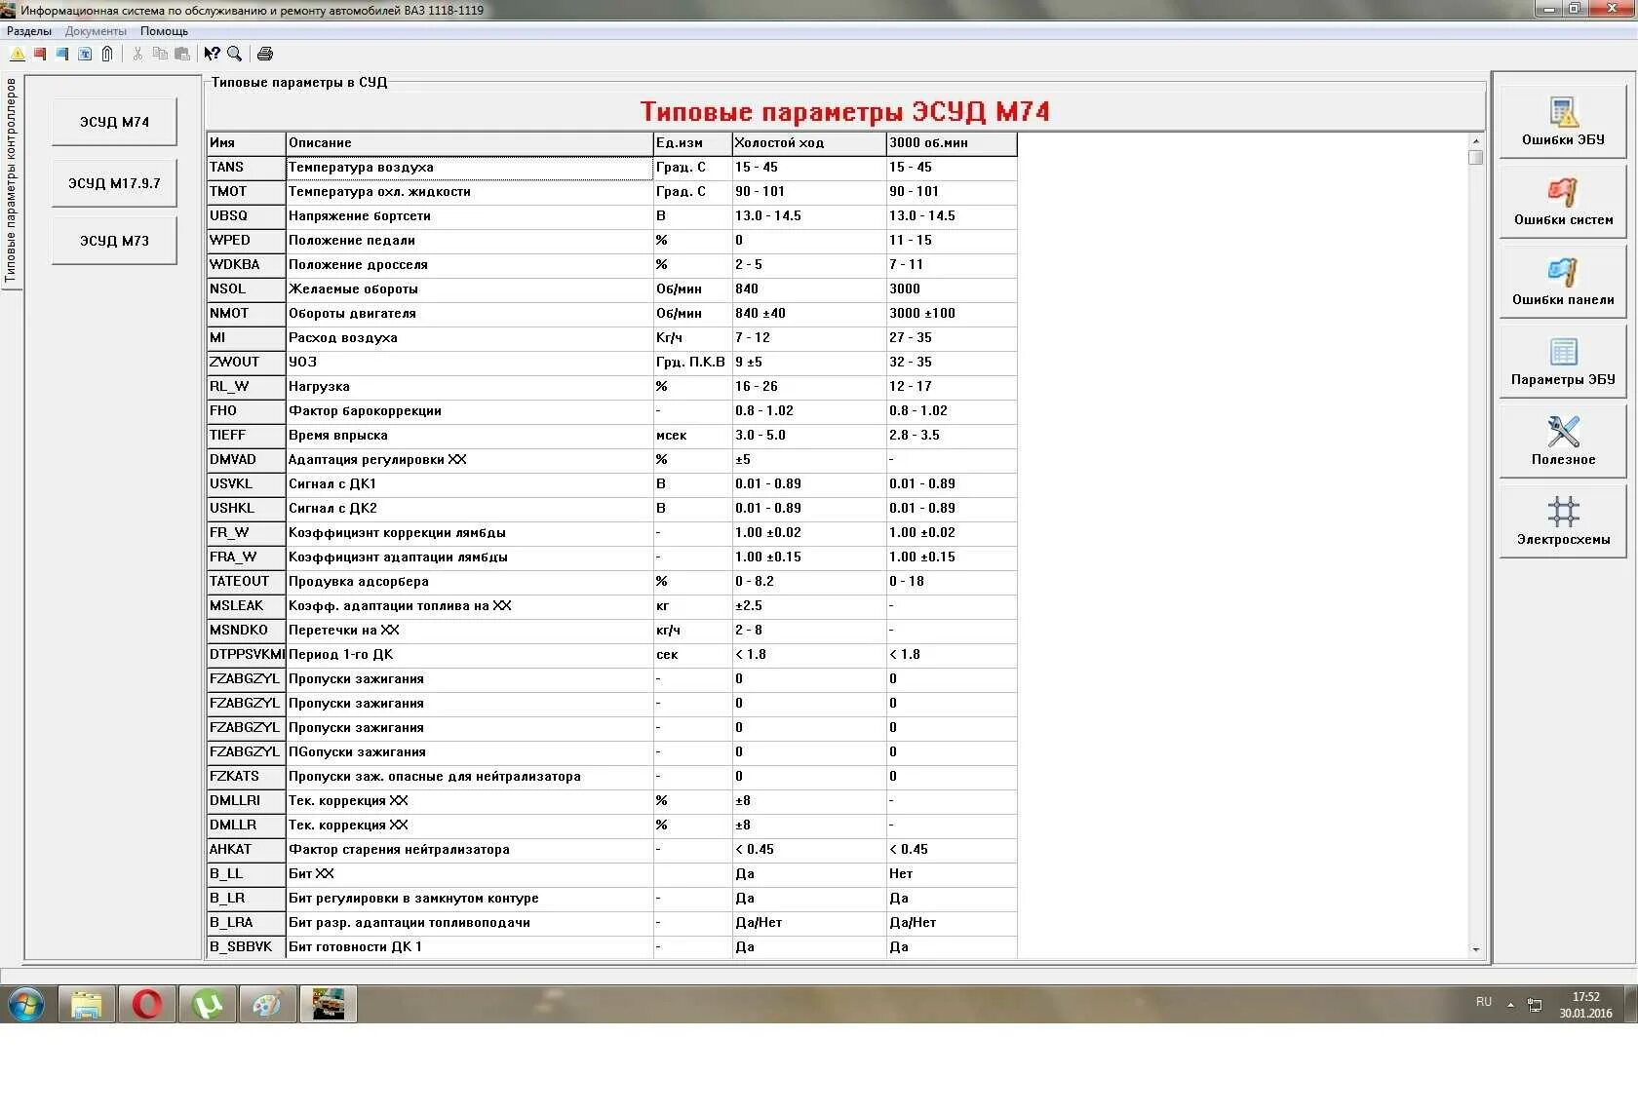This screenshot has height=1114, width=1638.
Task: Click the Описание column header
Action: point(469,143)
